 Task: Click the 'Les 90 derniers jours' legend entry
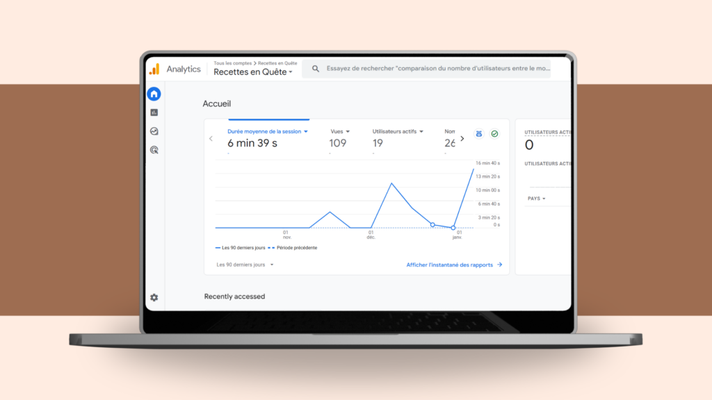[240, 248]
